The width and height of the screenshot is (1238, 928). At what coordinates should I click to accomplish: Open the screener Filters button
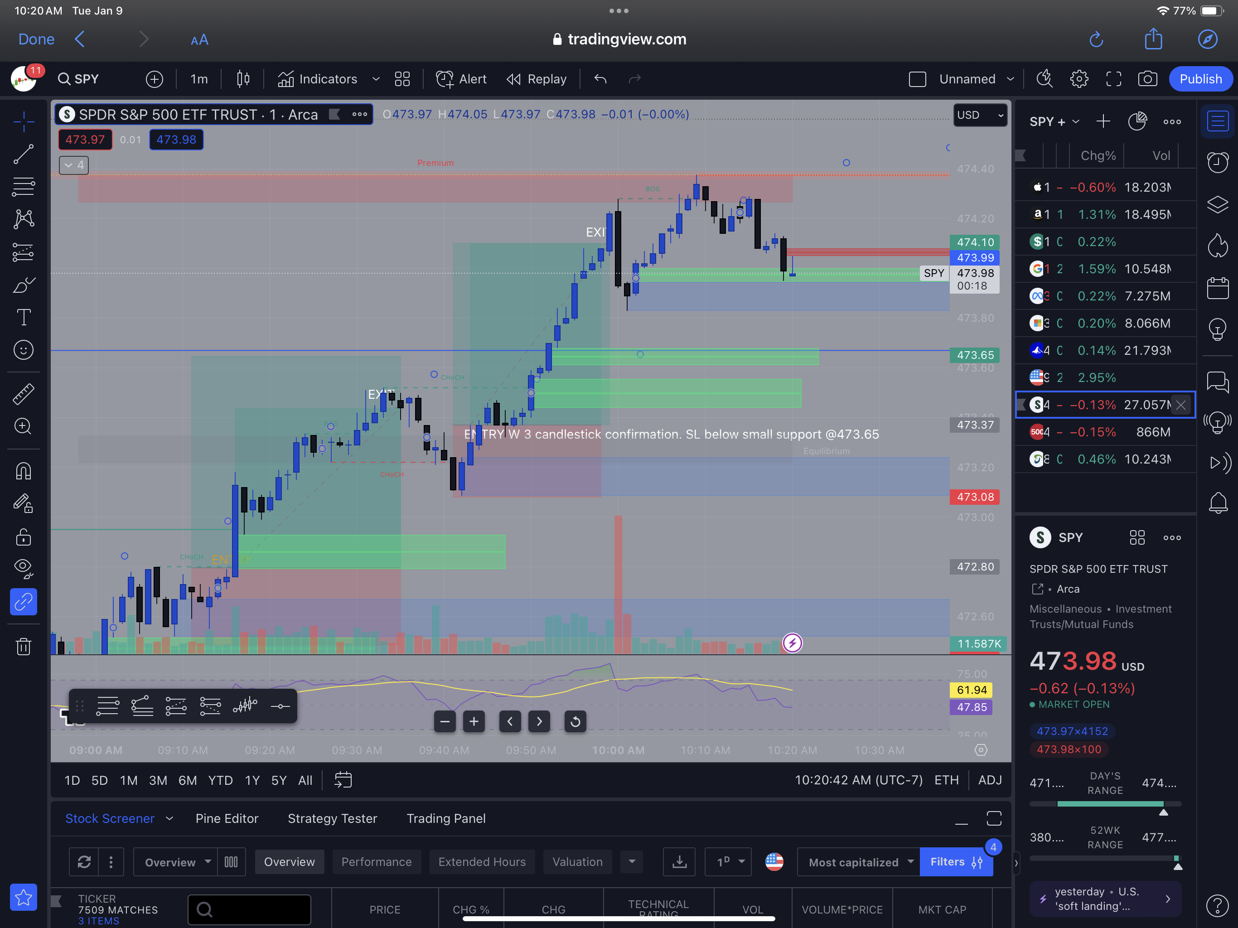coord(957,861)
